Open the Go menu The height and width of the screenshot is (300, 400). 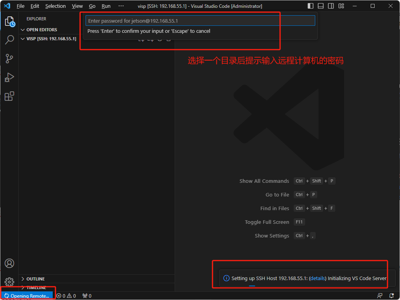[92, 6]
